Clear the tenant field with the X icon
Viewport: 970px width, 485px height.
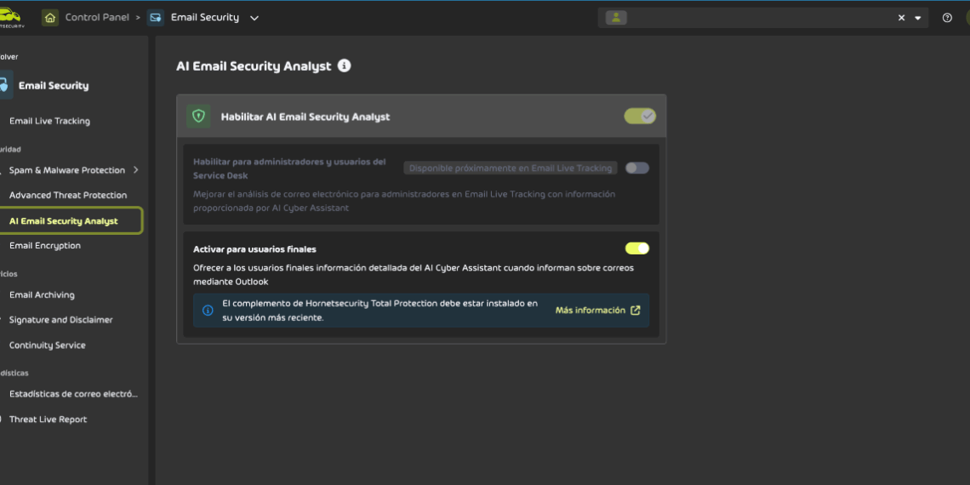[901, 18]
